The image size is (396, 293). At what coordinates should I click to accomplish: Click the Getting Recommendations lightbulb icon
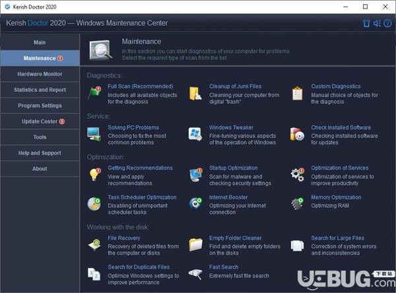tap(94, 174)
